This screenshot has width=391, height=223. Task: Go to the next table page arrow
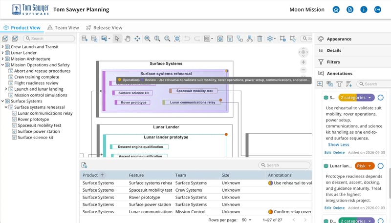[305, 220]
